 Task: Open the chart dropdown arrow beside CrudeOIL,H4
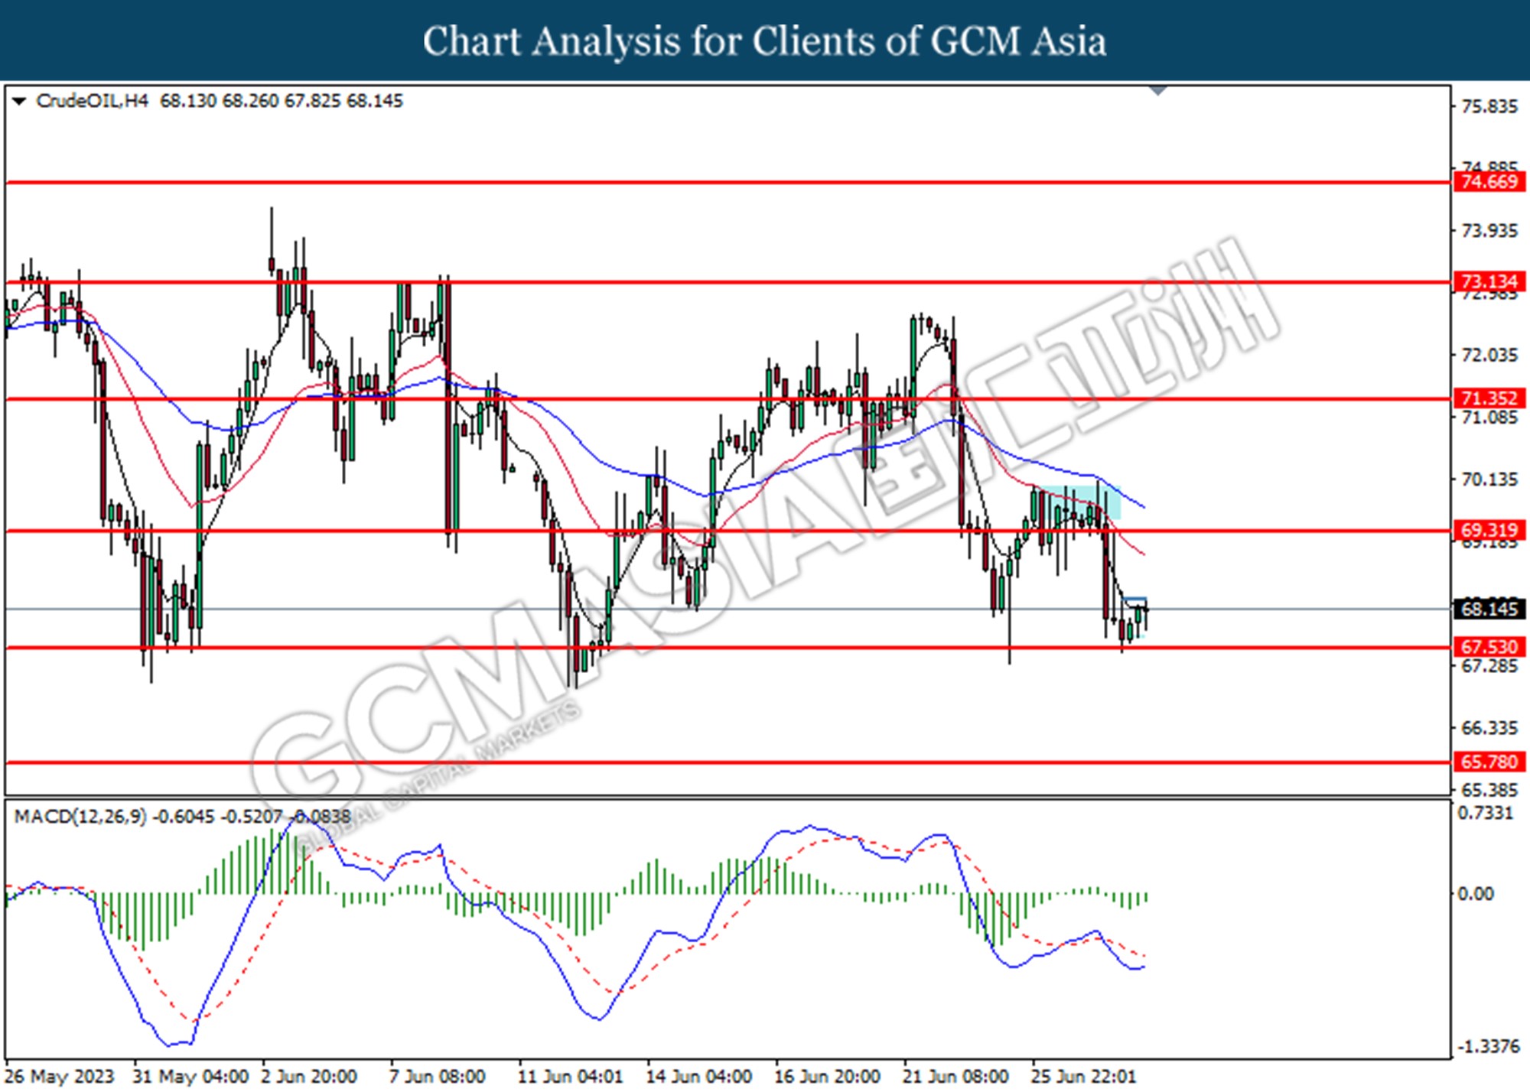[x=19, y=101]
